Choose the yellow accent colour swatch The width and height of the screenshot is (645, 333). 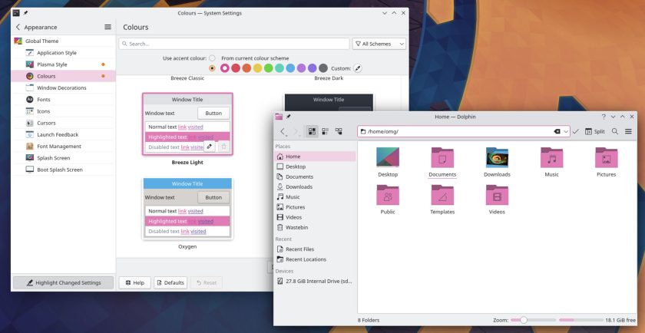257,68
